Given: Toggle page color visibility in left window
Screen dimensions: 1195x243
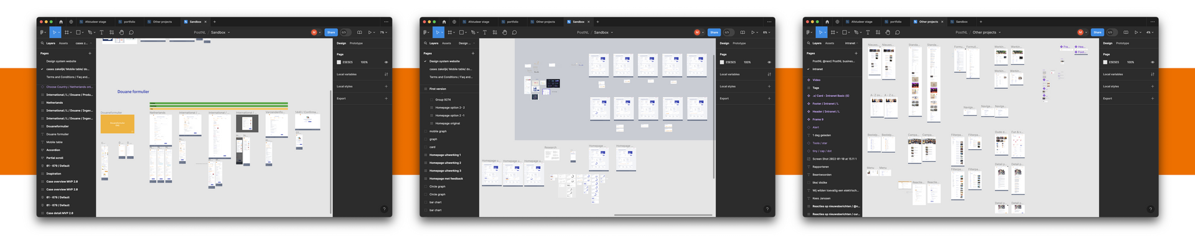Looking at the screenshot, I should pyautogui.click(x=386, y=62).
